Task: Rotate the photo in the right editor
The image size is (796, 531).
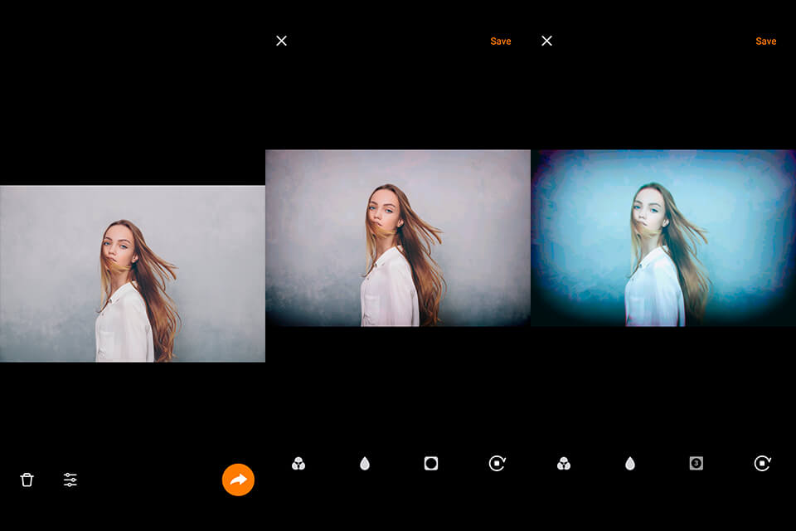Action: point(760,464)
